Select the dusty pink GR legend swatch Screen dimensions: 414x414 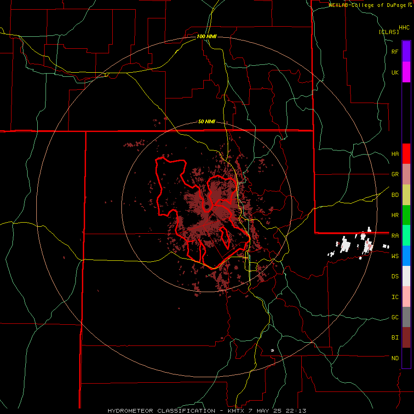click(406, 174)
